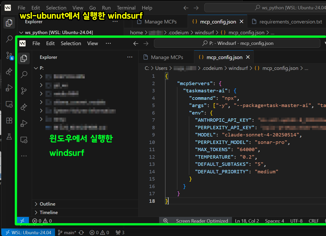Open File menu in the front Windsurf window

(36, 43)
